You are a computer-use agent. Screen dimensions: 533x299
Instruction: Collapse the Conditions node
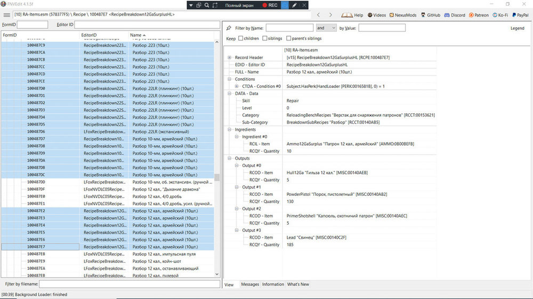pos(229,79)
